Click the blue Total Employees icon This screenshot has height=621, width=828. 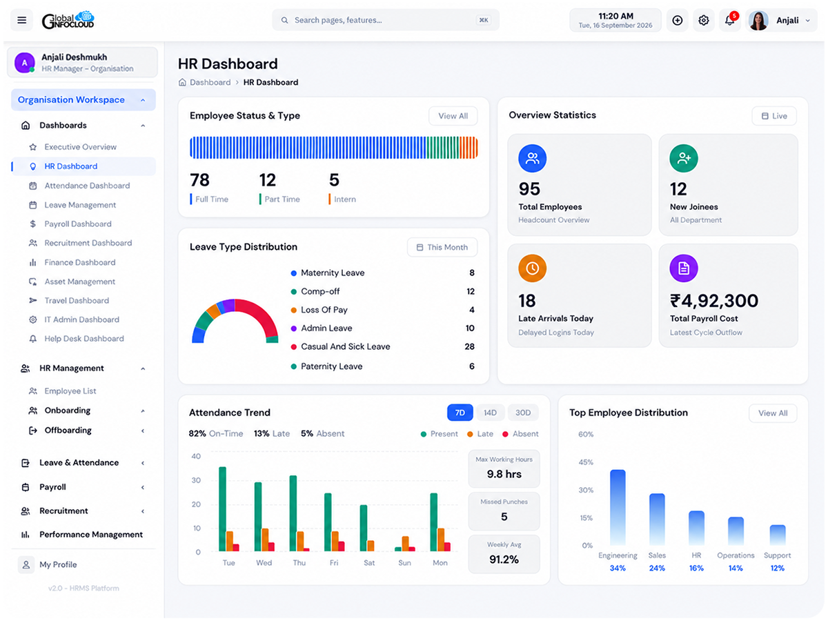[532, 159]
